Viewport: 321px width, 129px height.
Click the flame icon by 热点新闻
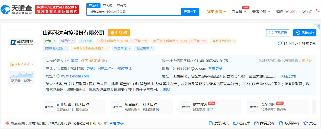7,123
